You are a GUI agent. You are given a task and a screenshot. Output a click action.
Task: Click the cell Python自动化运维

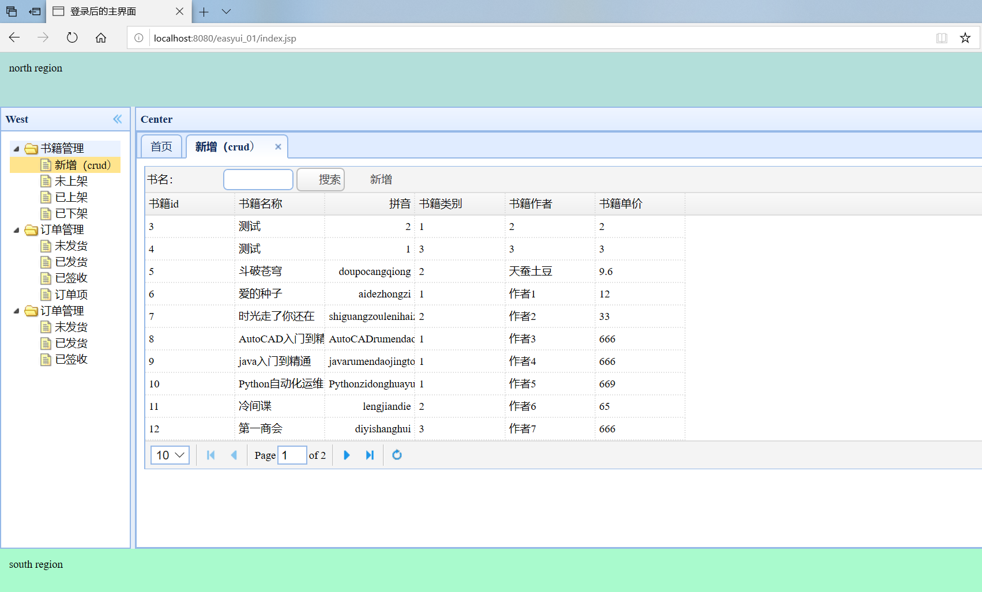click(280, 384)
